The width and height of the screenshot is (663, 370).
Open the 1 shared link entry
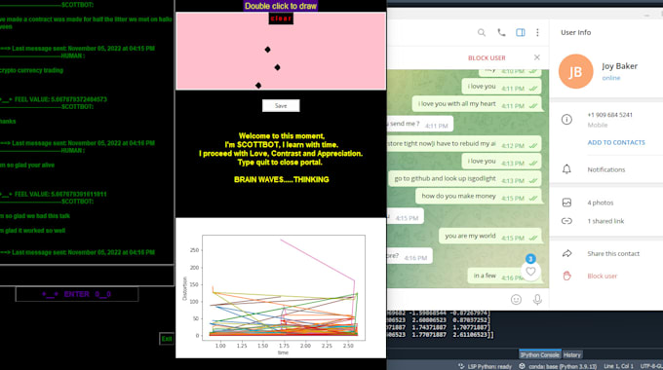point(605,221)
